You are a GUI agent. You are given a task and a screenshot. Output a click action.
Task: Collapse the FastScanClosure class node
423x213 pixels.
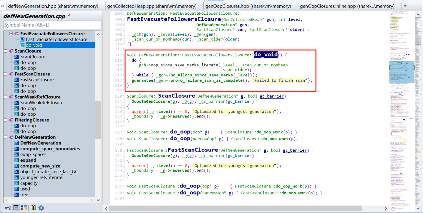coord(6,74)
